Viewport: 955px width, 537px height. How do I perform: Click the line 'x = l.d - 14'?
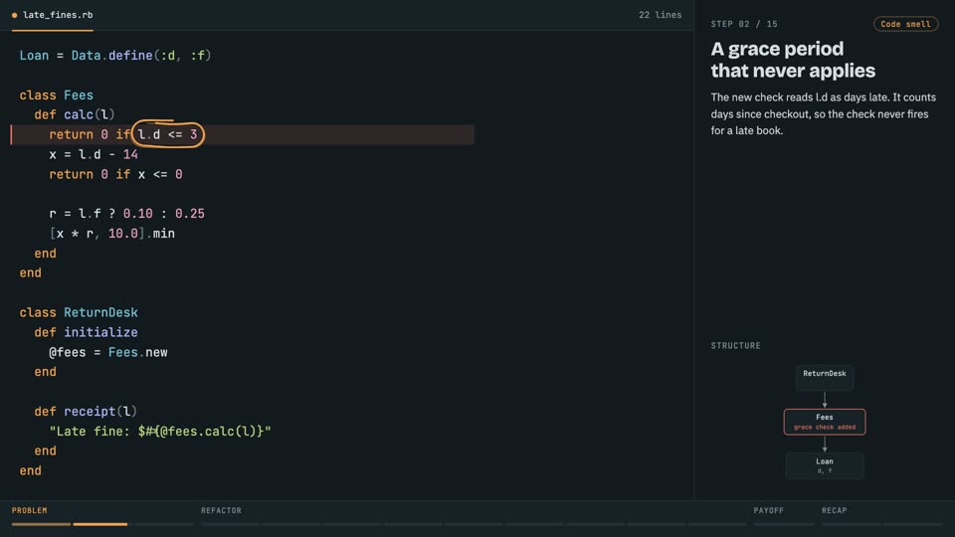coord(94,155)
